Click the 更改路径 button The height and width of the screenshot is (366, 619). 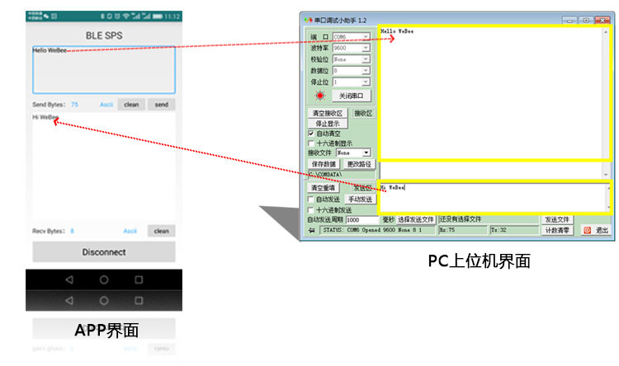359,164
